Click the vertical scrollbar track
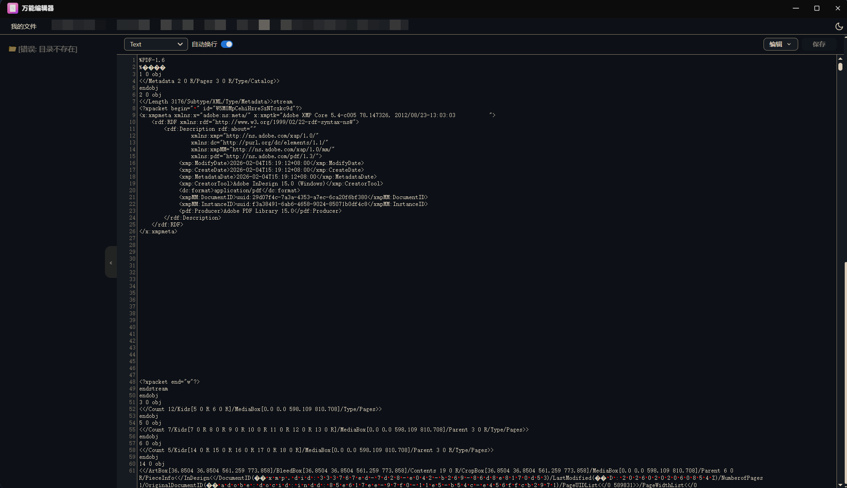This screenshot has height=488, width=847. click(840, 273)
